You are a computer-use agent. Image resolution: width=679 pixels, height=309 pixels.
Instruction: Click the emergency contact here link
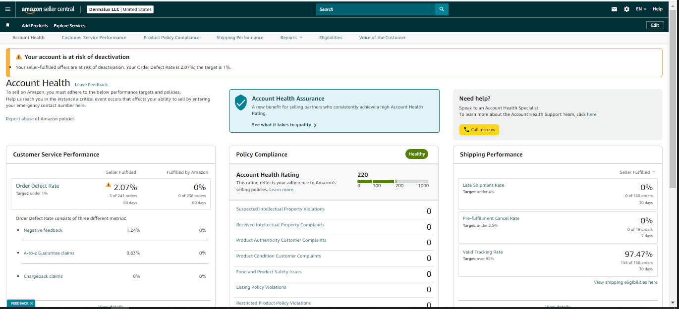click(x=80, y=105)
